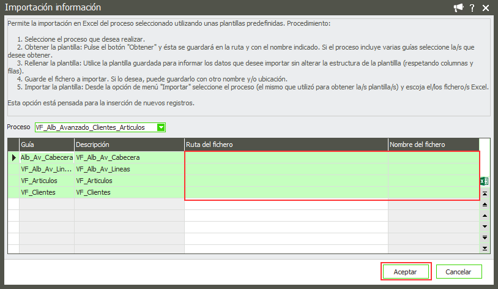Move up one row with single up arrow
The height and width of the screenshot is (289, 498).
pos(485,216)
